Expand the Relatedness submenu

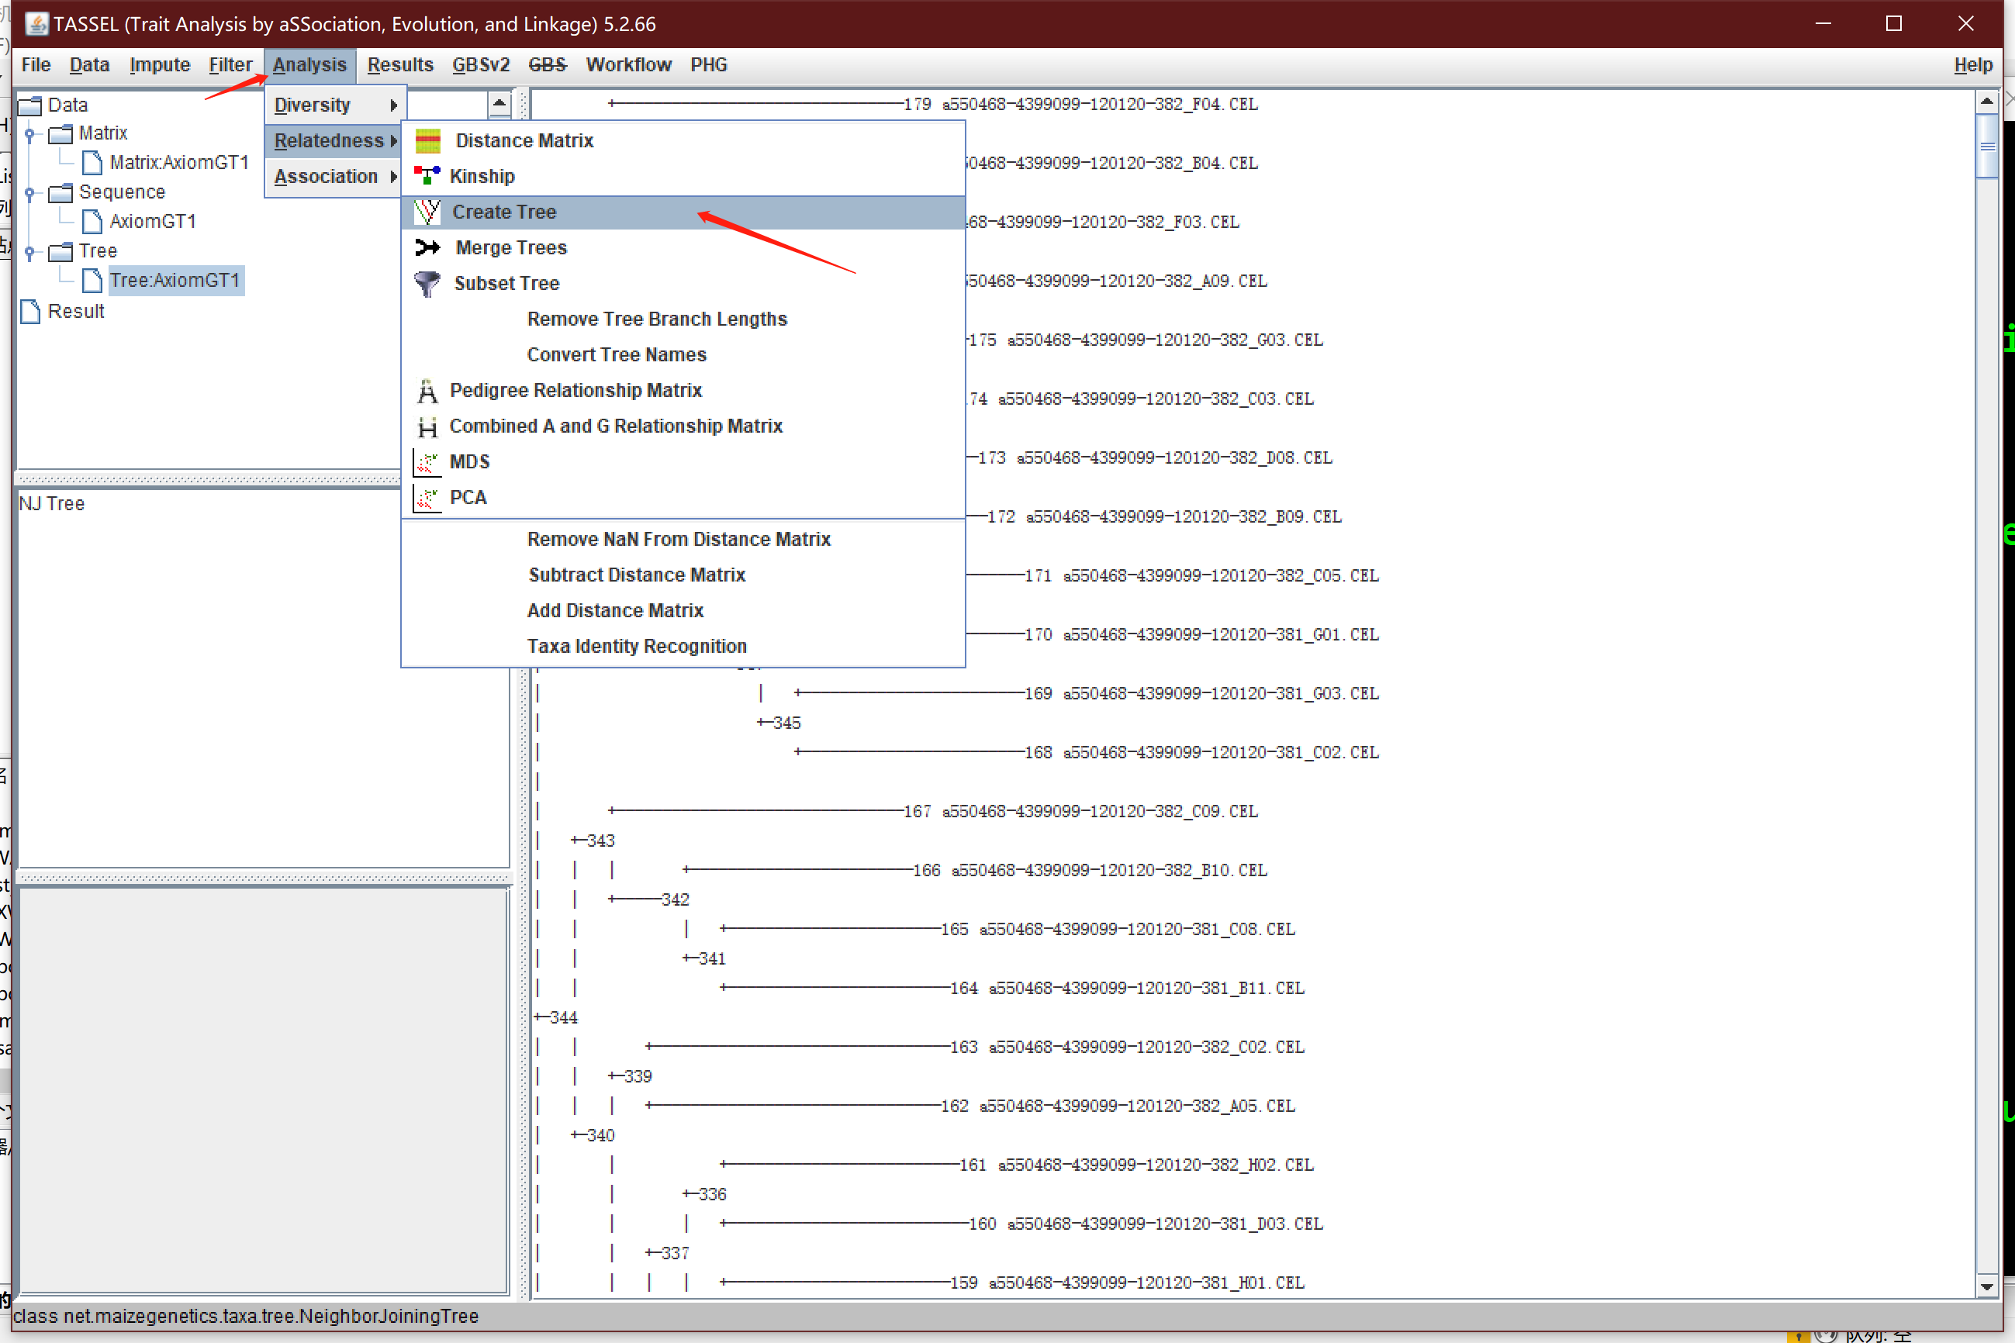point(331,140)
